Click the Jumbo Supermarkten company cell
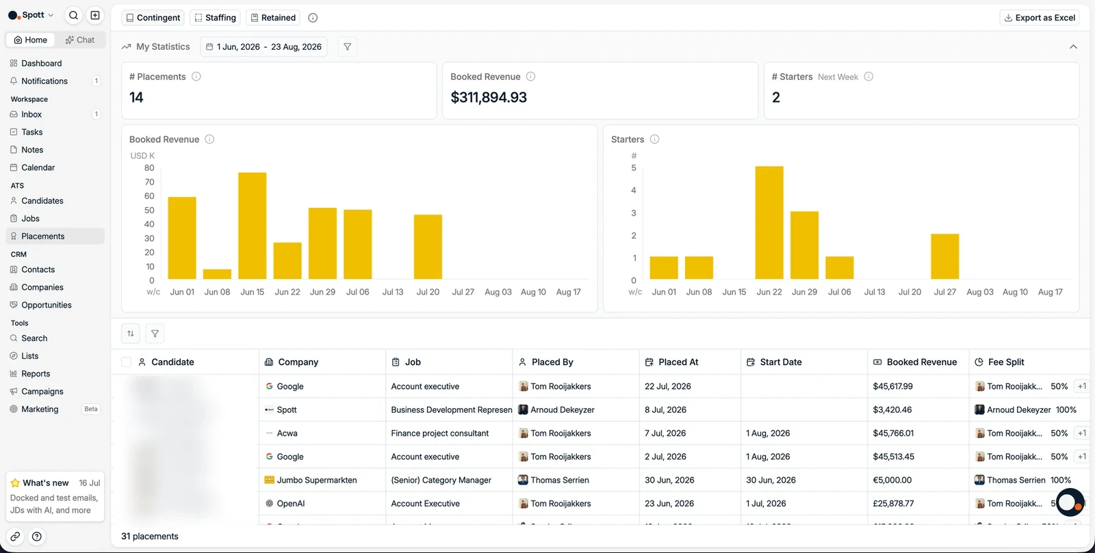The width and height of the screenshot is (1095, 553). [x=322, y=481]
